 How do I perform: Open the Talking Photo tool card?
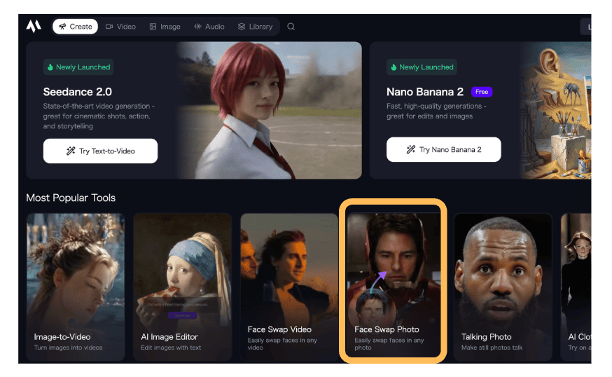pos(502,287)
